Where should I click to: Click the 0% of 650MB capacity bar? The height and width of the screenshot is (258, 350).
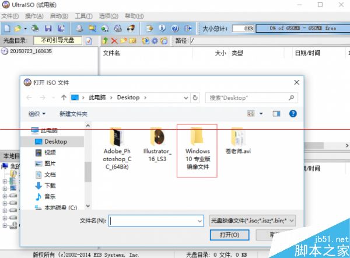(x=303, y=29)
